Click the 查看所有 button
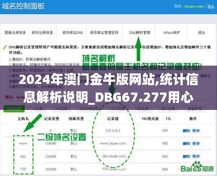This screenshot has width=217, height=176. (194, 109)
